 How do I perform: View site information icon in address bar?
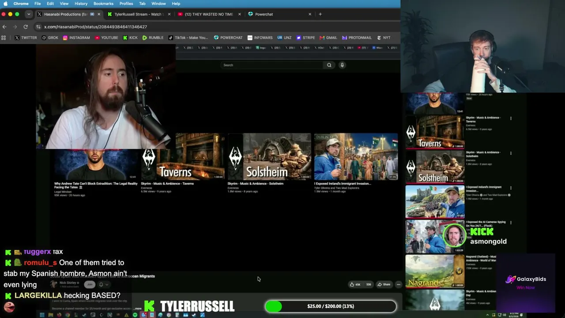38,27
